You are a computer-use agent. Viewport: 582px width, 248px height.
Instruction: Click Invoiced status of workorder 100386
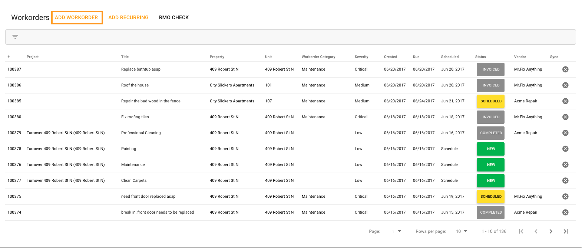coord(491,85)
